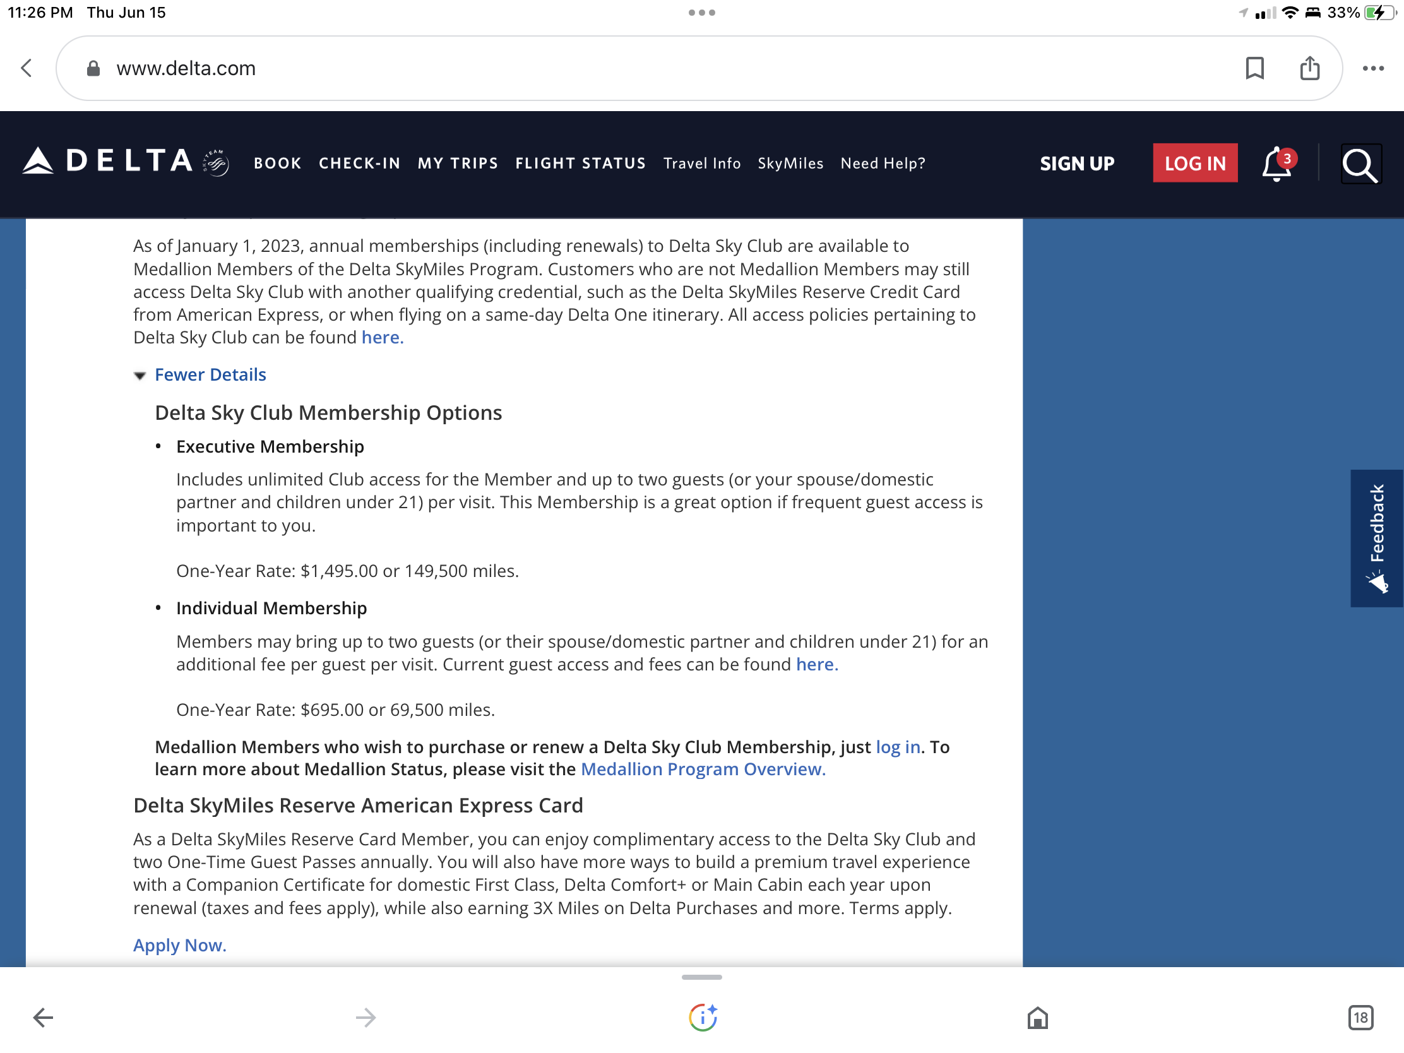Click the Apply Now link
This screenshot has width=1404, height=1053.
point(180,944)
